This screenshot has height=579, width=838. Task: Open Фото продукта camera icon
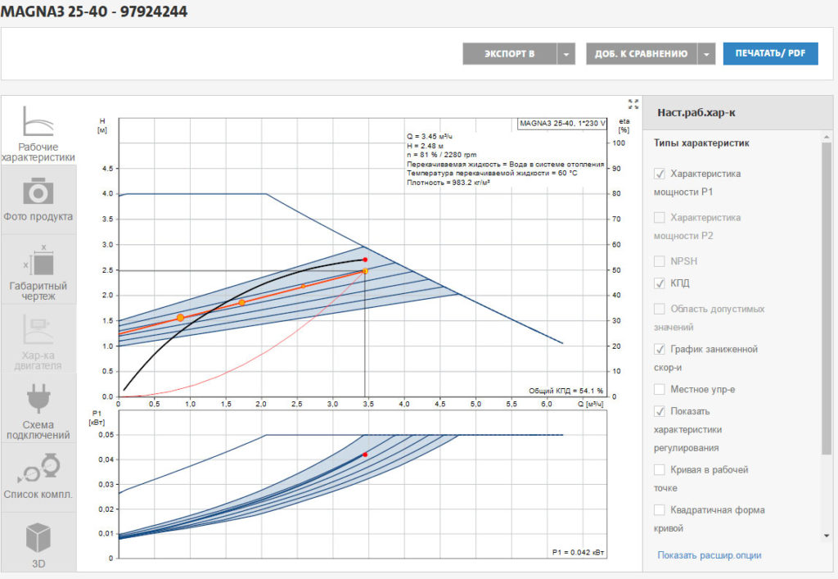[38, 192]
